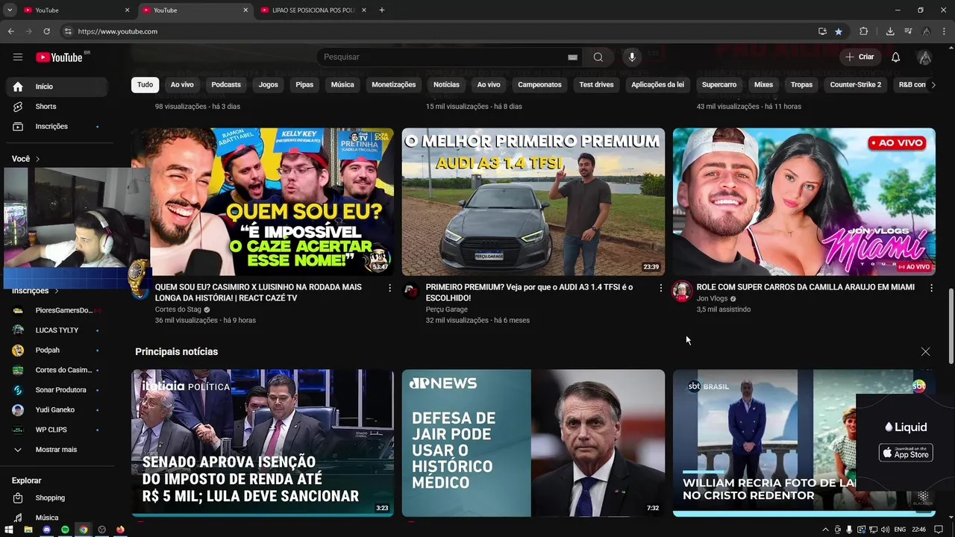Click the YouTube logo

point(60,57)
